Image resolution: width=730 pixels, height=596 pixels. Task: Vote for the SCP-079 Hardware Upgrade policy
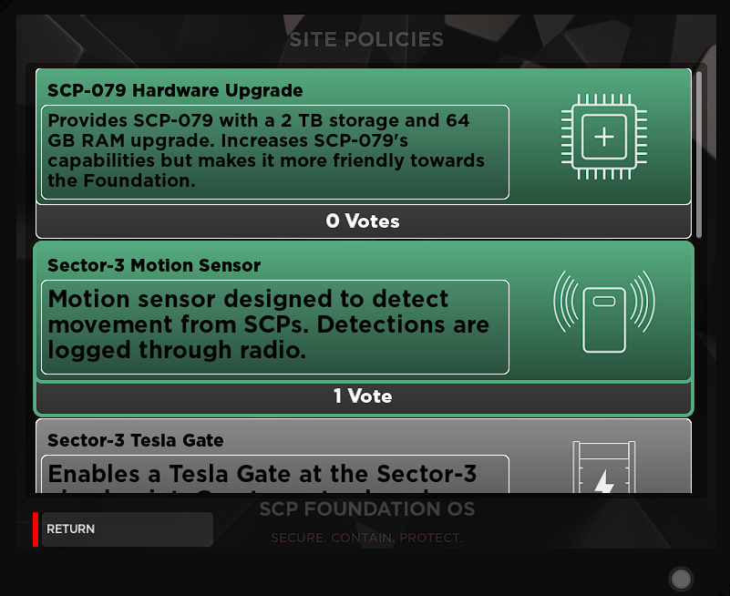pos(363,137)
